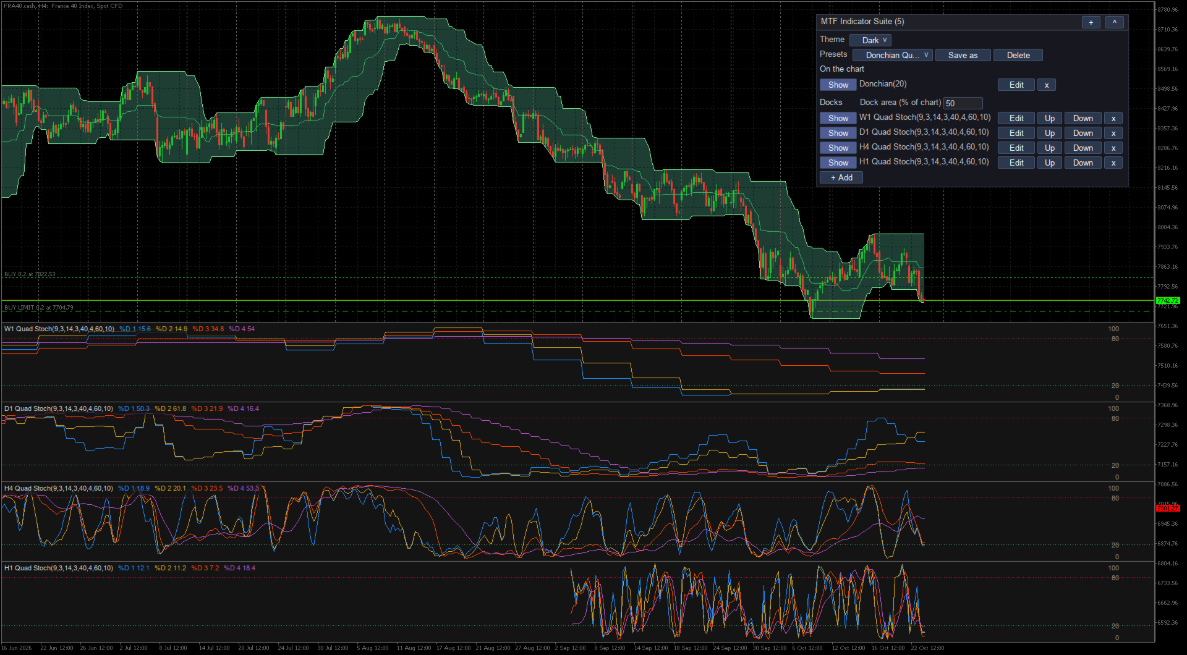The height and width of the screenshot is (655, 1187).
Task: Move H4 Quad Stoch Up
Action: (x=1050, y=148)
